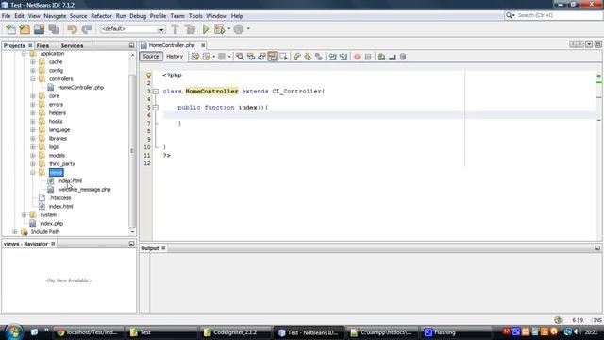Select welcome_message.php in project tree
Image resolution: width=604 pixels, height=340 pixels.
click(84, 189)
